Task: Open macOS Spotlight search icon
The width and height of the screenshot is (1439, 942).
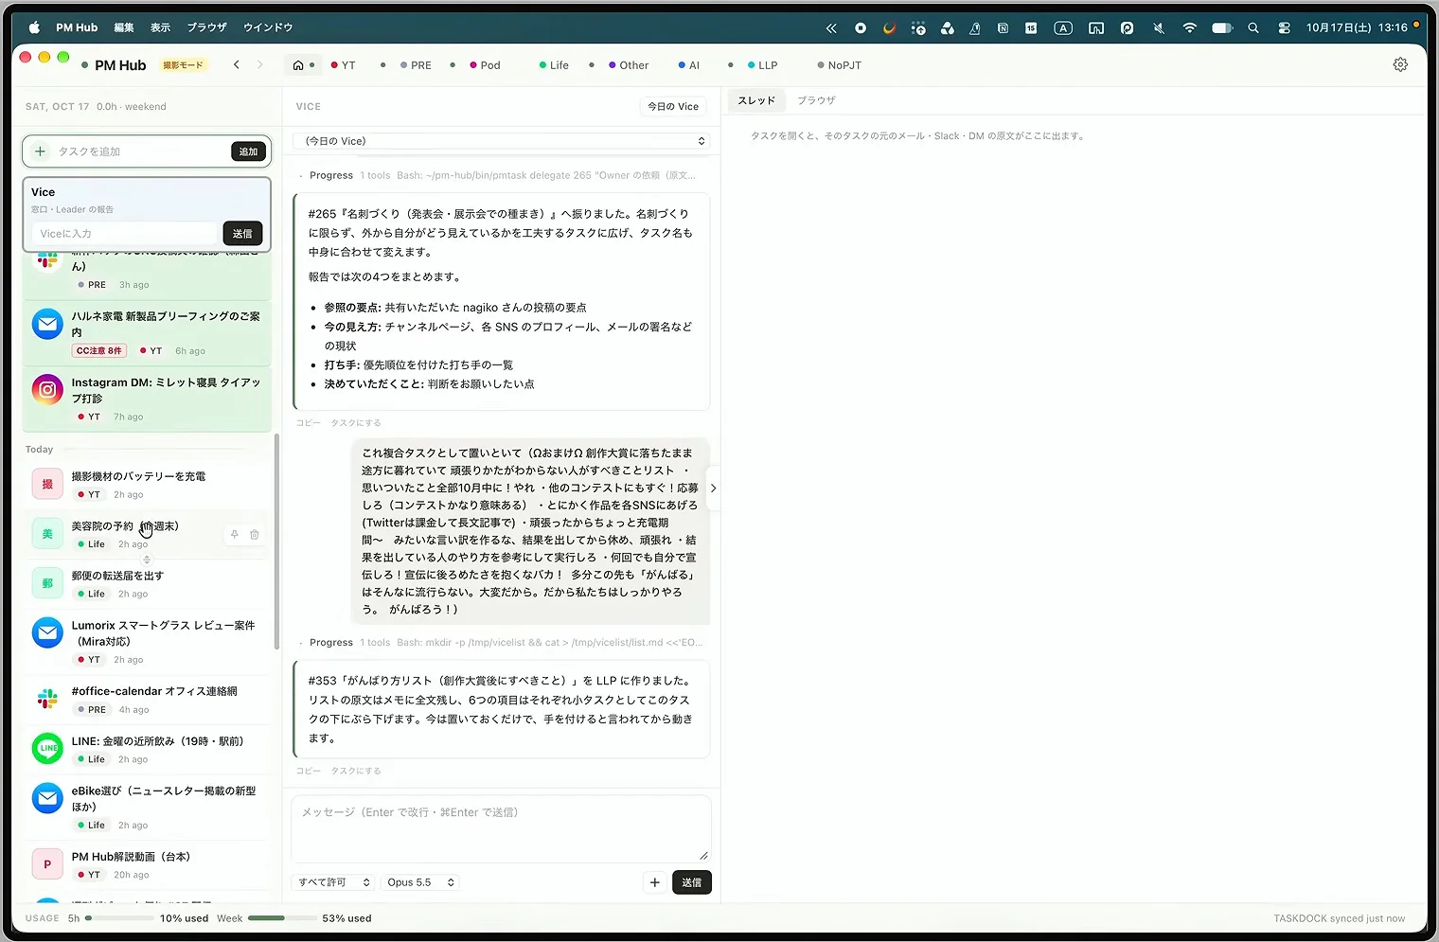Action: click(1253, 28)
